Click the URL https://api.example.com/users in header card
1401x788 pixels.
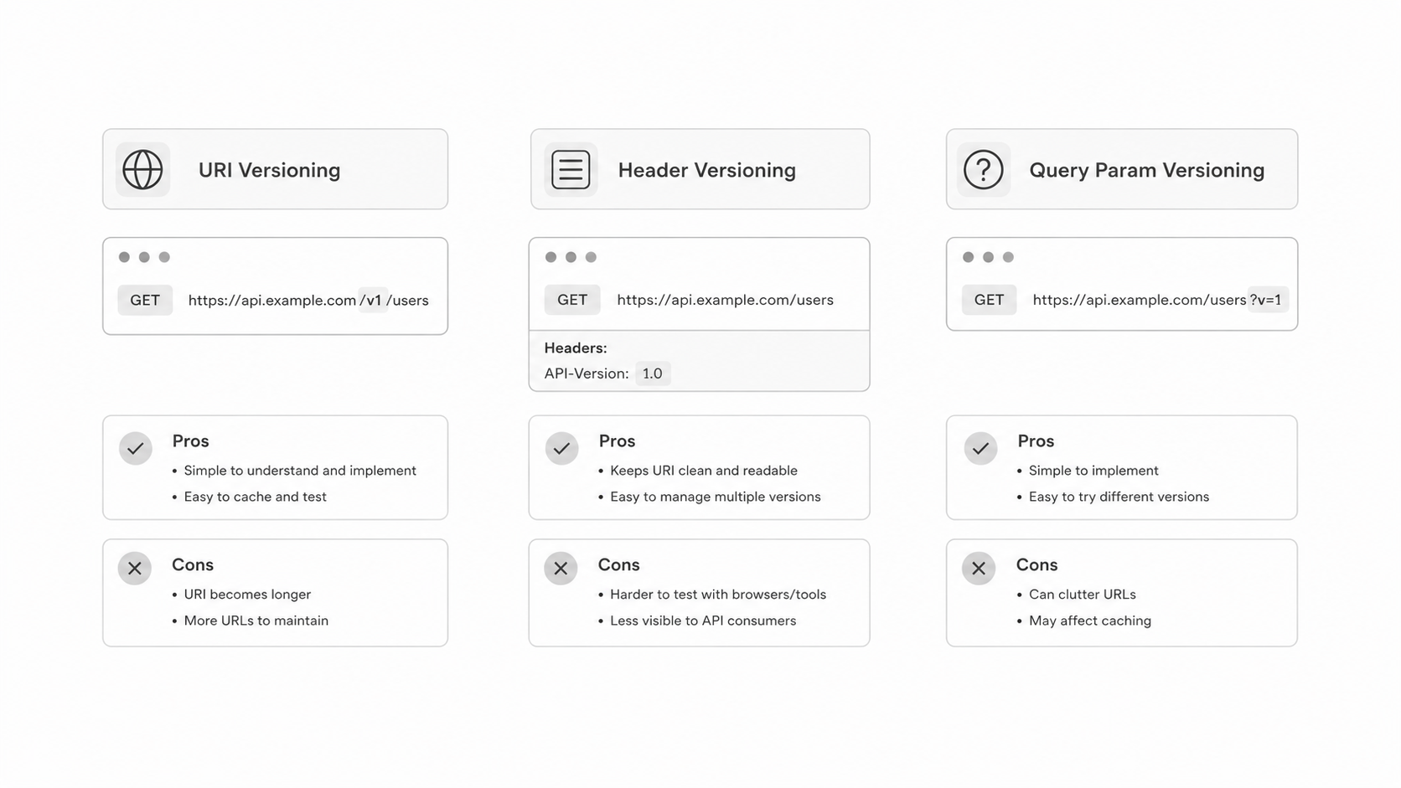pos(725,300)
